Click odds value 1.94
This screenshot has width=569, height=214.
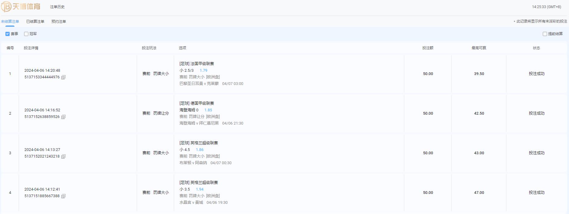[x=200, y=189]
